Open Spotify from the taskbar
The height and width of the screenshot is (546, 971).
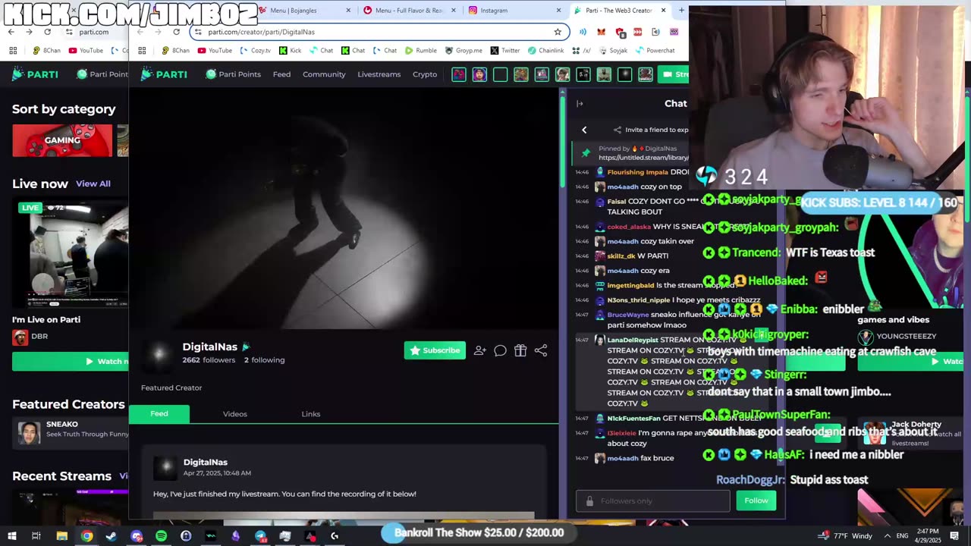(x=162, y=536)
